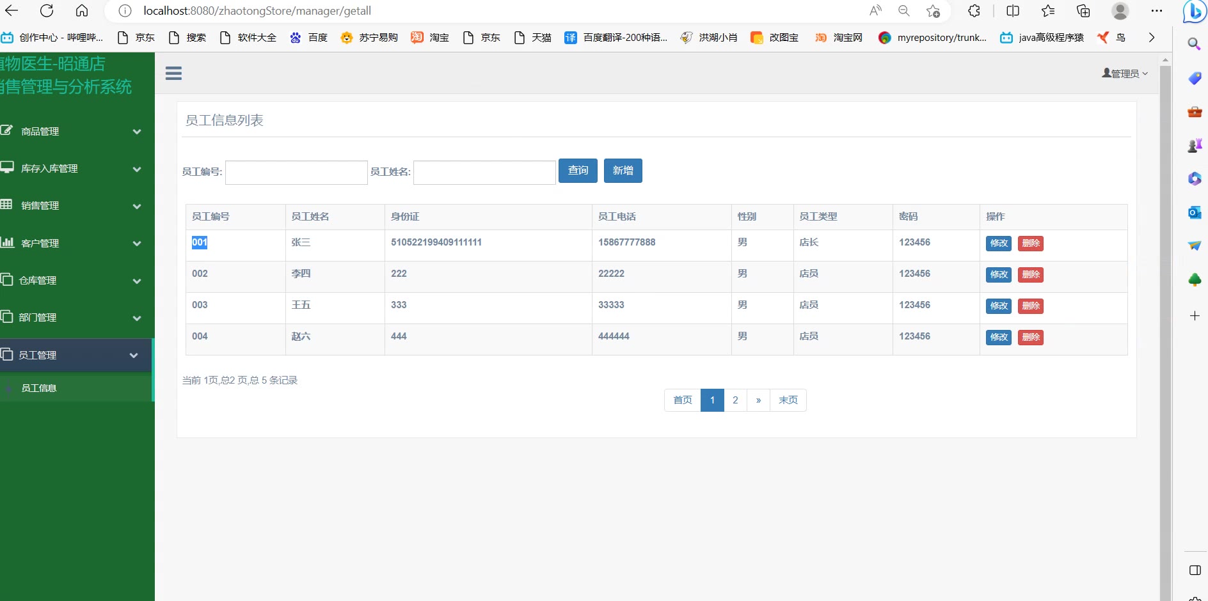Select ID number 510522199409111111
Screen dimensions: 1208x601
click(x=436, y=242)
